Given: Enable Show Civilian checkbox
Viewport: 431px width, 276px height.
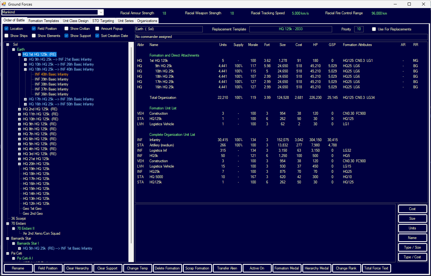Looking at the screenshot, I should pos(67,29).
